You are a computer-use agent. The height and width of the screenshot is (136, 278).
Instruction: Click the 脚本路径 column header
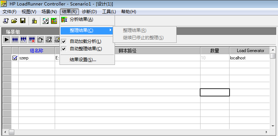128,51
